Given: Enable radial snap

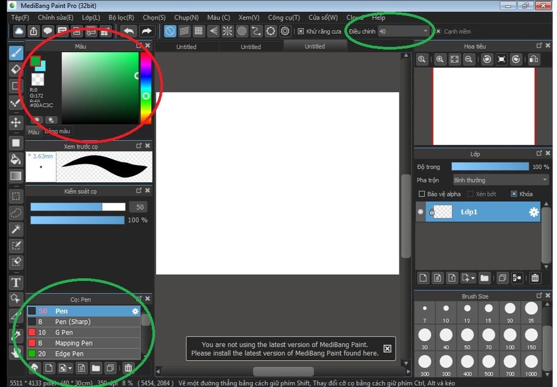Looking at the screenshot, I should 227,31.
